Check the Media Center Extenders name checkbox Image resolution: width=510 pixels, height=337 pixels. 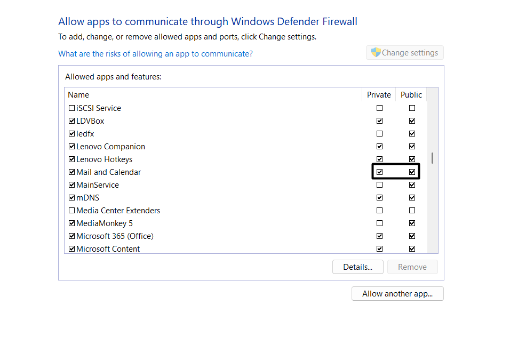72,211
